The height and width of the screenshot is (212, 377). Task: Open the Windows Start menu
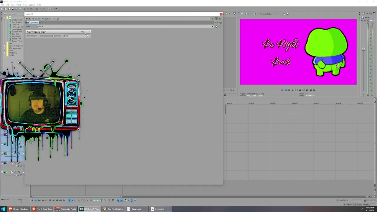coord(3,209)
